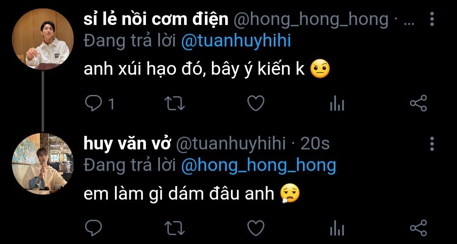
Task: Reply to hong_hong_hong's tweet via comment icon
Action: click(93, 103)
